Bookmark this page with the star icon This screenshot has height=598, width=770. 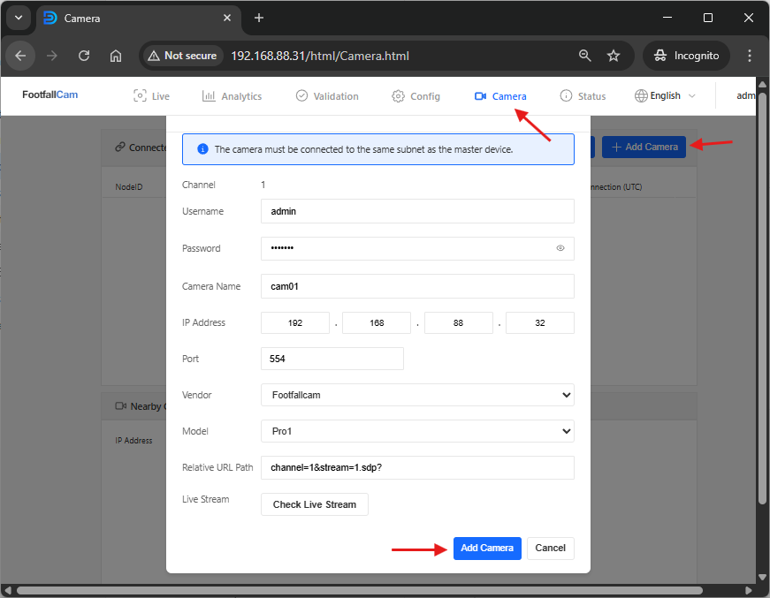tap(614, 56)
